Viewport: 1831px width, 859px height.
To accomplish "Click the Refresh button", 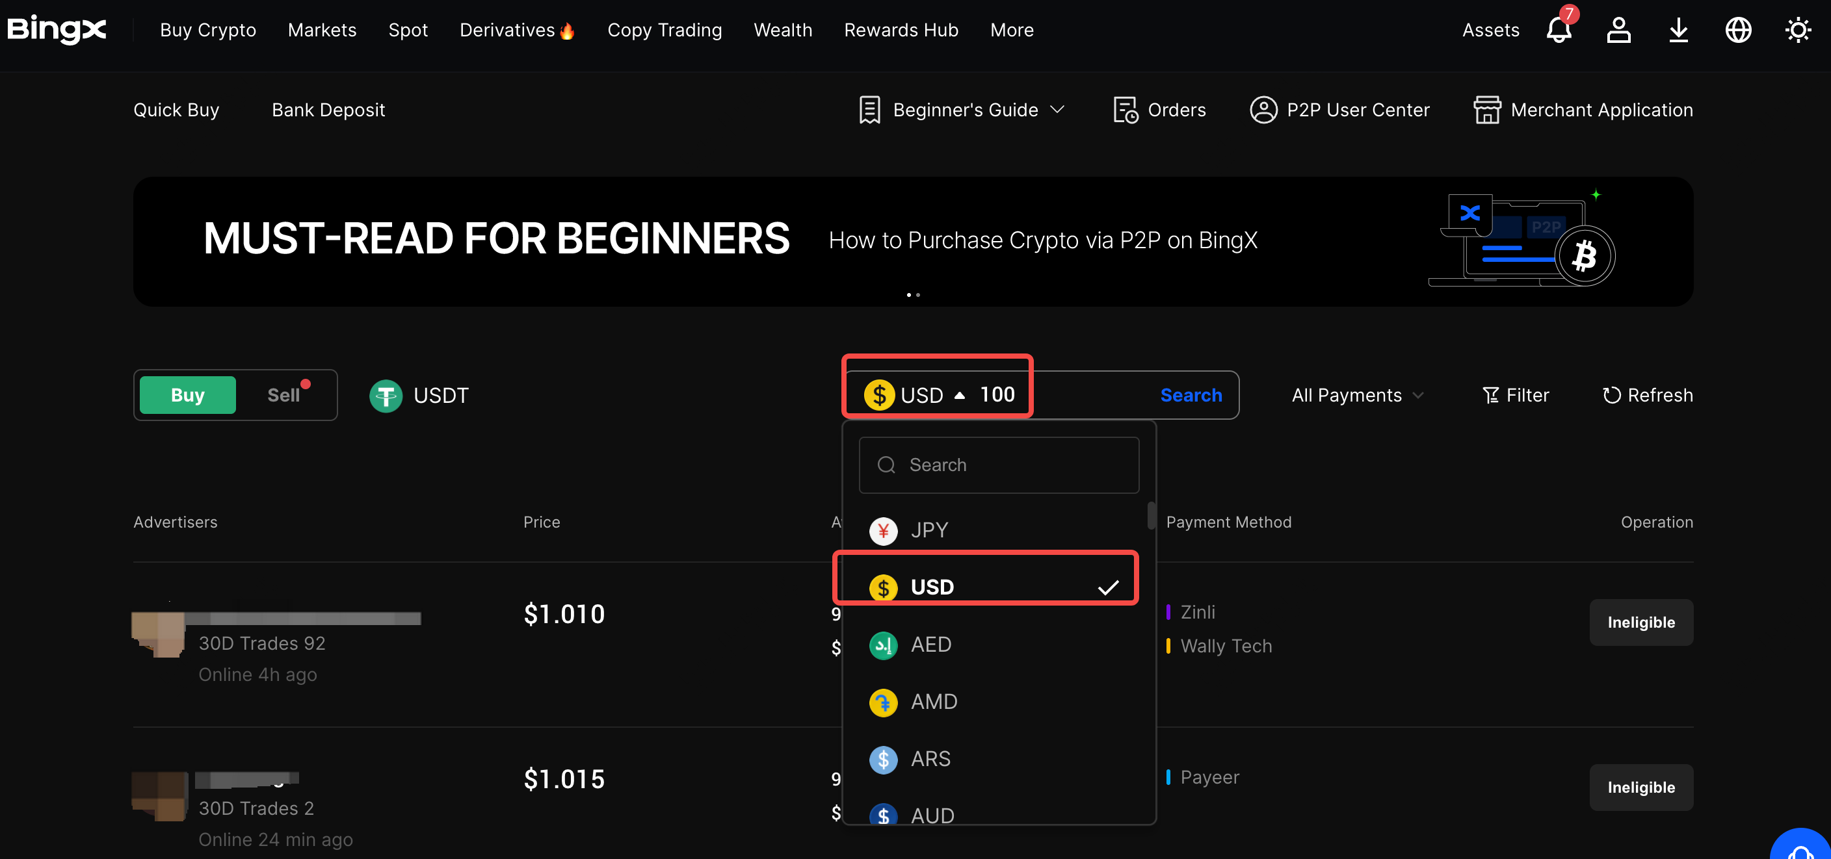I will click(1647, 395).
